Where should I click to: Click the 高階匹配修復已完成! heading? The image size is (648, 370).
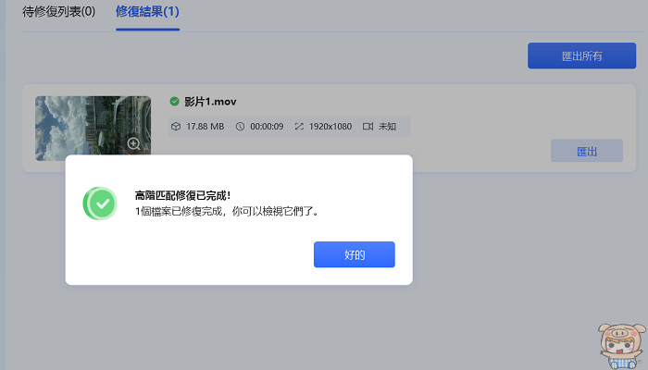coord(182,195)
